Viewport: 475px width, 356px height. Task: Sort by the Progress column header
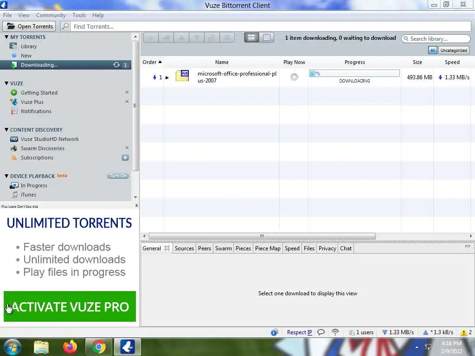coord(354,62)
